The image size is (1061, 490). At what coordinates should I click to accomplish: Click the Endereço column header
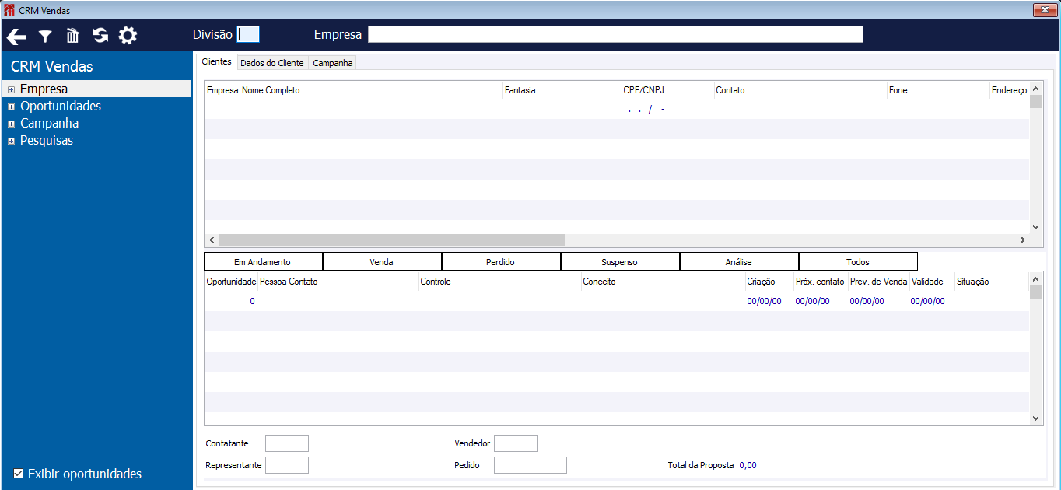(1009, 90)
